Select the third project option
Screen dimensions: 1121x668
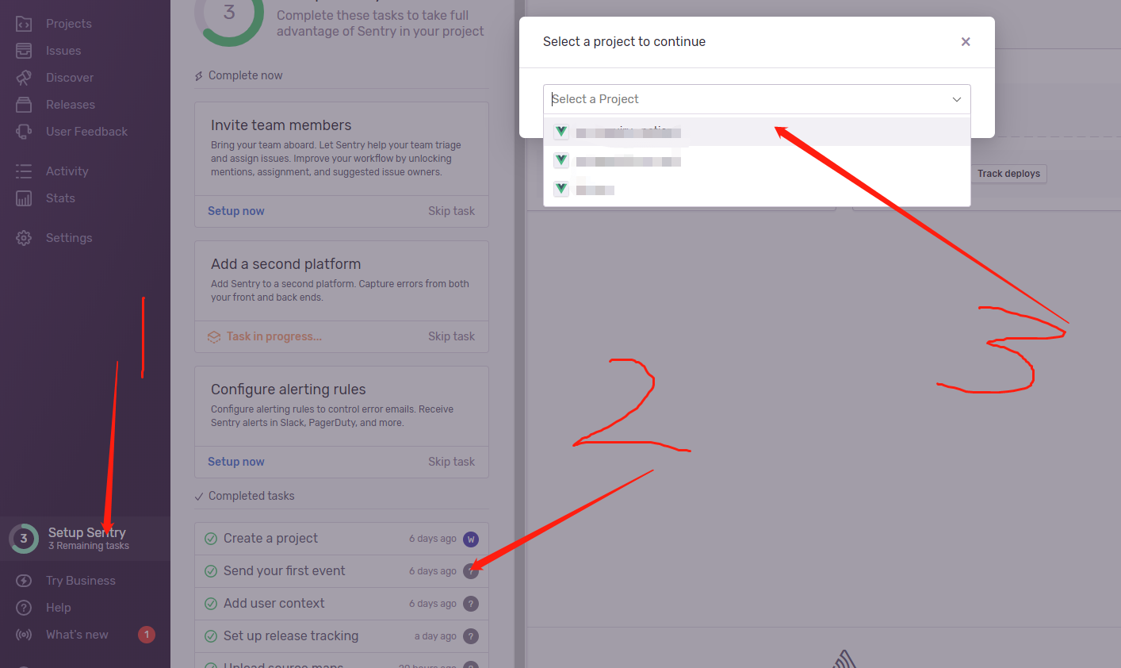756,190
